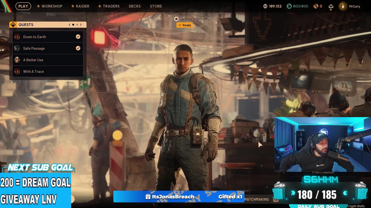This screenshot has height=208, width=371.
Task: Open the mail envelope inbox
Action: [x=331, y=6]
